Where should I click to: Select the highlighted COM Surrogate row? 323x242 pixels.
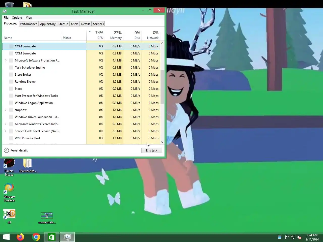click(81, 46)
